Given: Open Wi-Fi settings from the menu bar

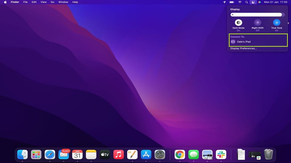Looking at the screenshot, I should click(x=240, y=2).
